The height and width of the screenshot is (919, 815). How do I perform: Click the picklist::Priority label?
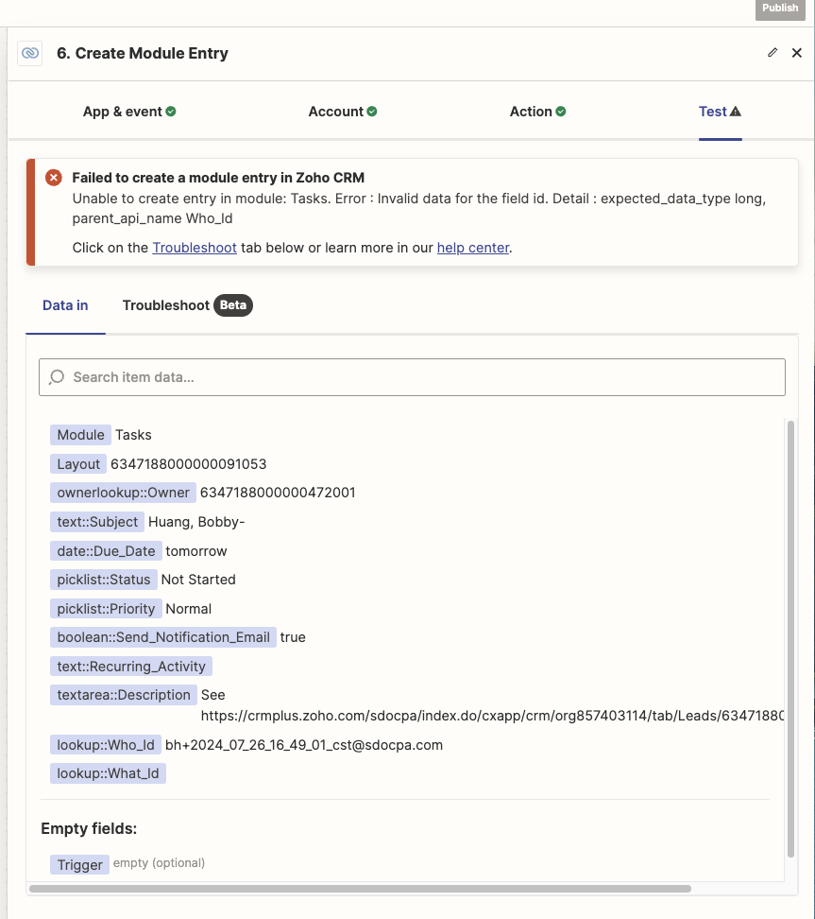point(106,608)
